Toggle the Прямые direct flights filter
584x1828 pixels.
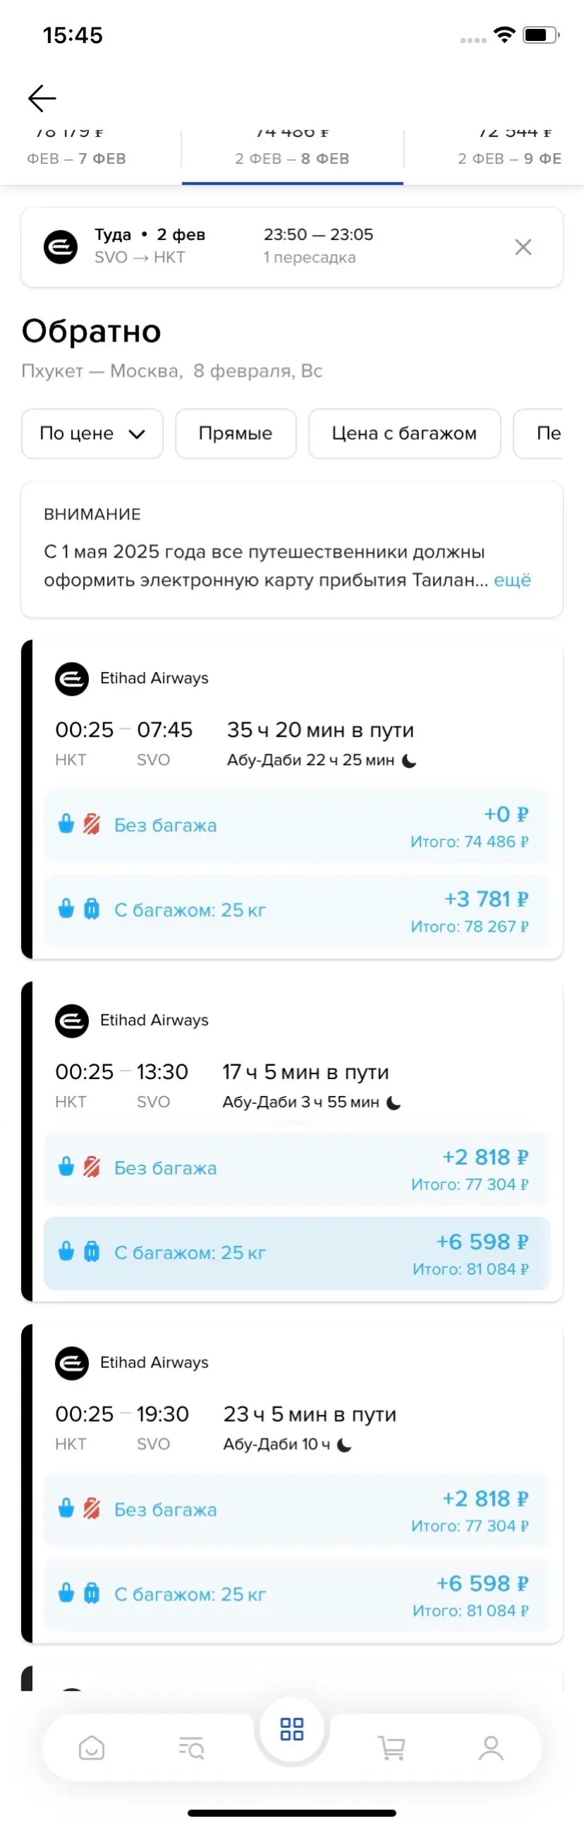(x=236, y=433)
